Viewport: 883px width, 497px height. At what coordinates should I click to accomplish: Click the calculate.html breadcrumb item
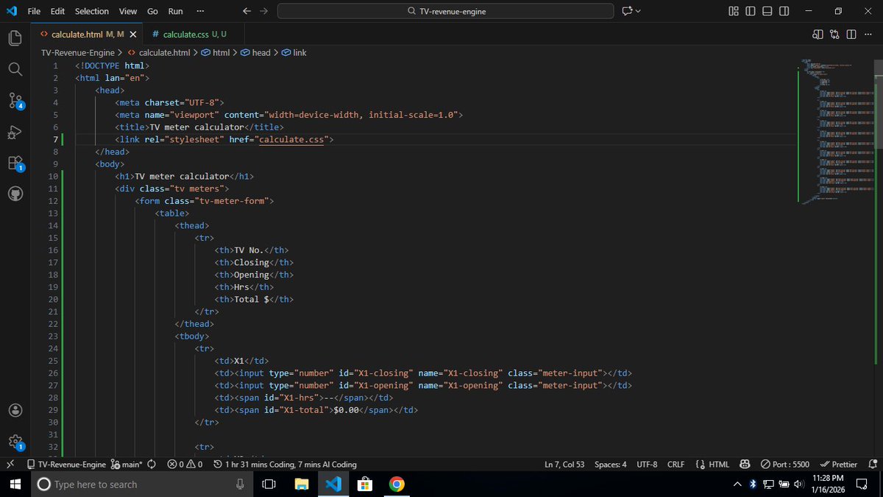[158, 53]
